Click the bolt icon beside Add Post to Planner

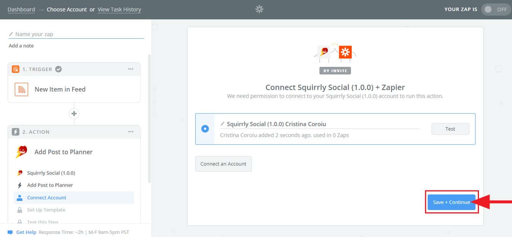(20, 185)
